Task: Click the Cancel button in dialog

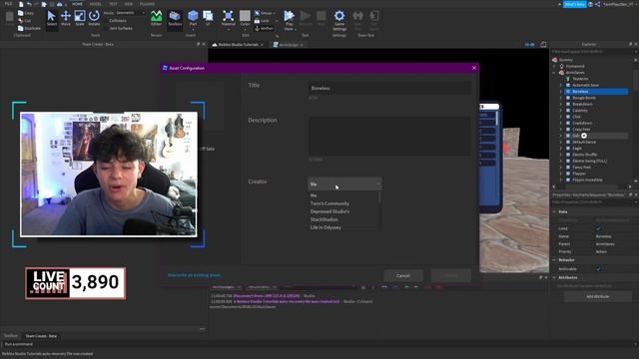Action: [403, 275]
